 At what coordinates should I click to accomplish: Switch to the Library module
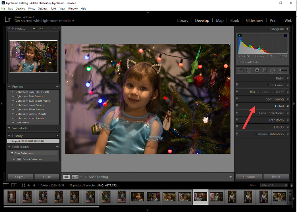(183, 21)
